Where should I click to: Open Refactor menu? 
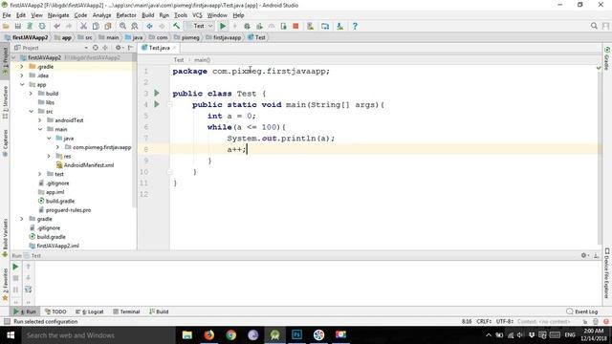point(126,15)
